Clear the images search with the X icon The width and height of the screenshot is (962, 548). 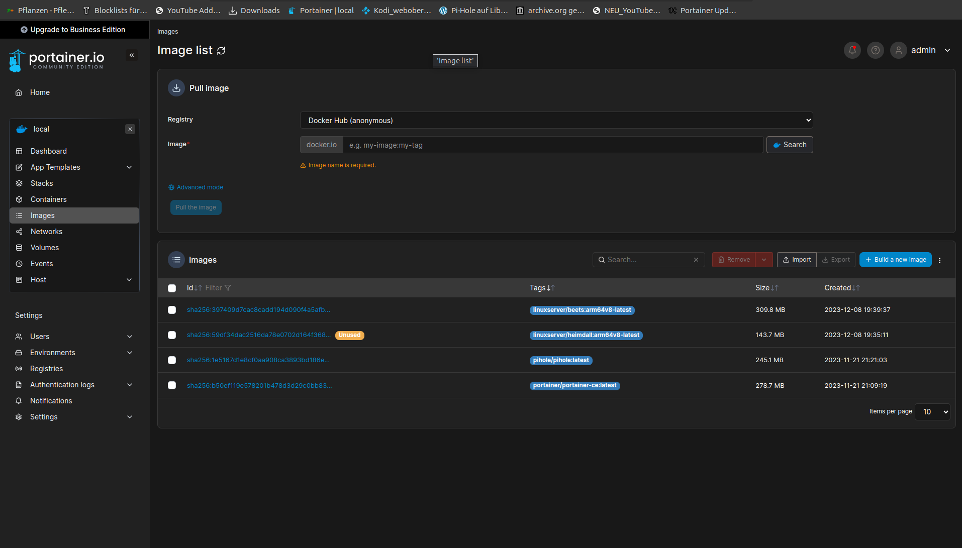click(696, 260)
